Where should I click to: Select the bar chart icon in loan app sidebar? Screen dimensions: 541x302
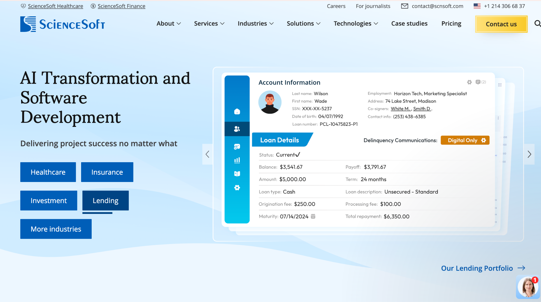coord(237,160)
